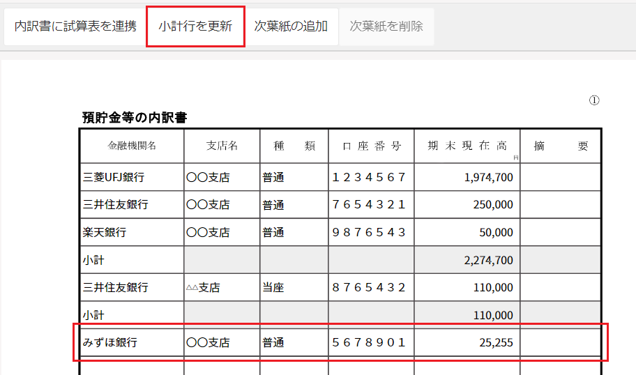Screen dimensions: 636x375
Task: Click 期末現在高 column header
Action: click(467, 146)
